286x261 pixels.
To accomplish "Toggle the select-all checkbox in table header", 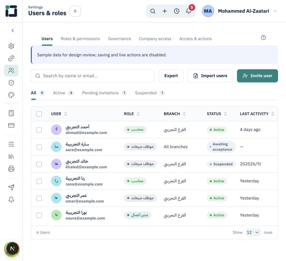I will point(39,114).
